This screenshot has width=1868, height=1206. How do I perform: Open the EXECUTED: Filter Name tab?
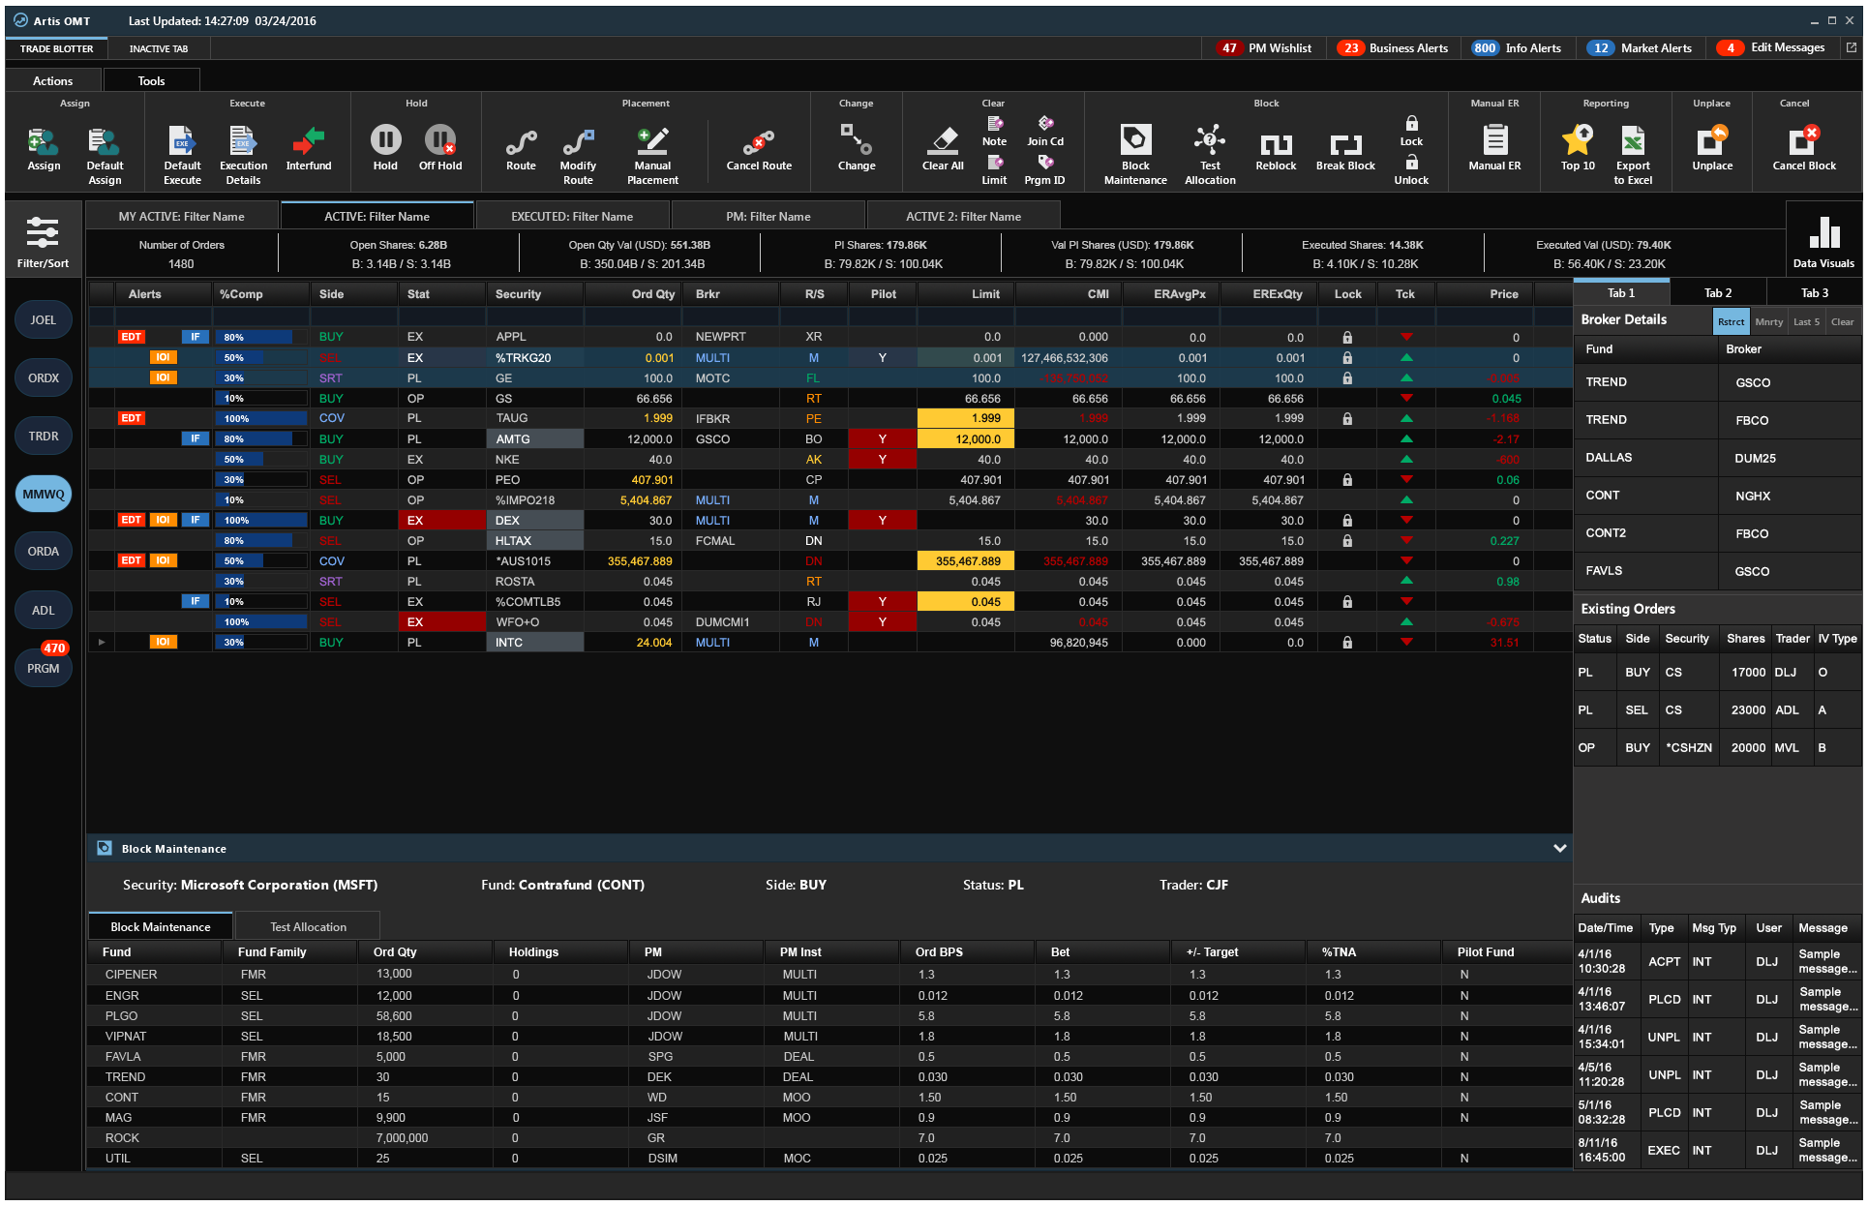pyautogui.click(x=572, y=216)
